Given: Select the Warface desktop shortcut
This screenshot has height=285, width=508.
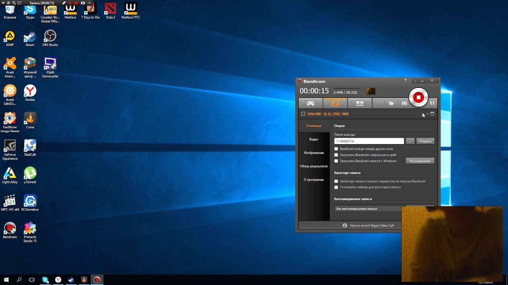Looking at the screenshot, I should [70, 11].
